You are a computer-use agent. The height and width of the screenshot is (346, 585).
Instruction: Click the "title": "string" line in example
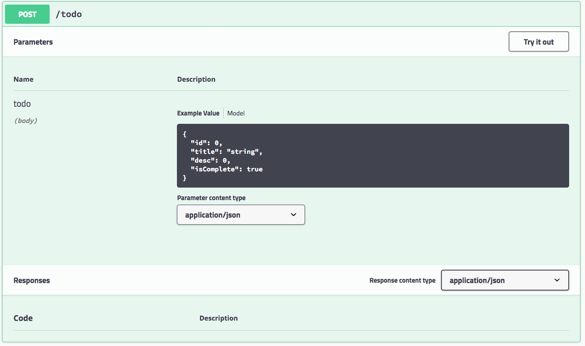coord(227,152)
